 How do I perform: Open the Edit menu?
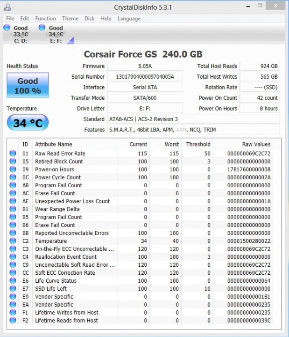pos(24,18)
